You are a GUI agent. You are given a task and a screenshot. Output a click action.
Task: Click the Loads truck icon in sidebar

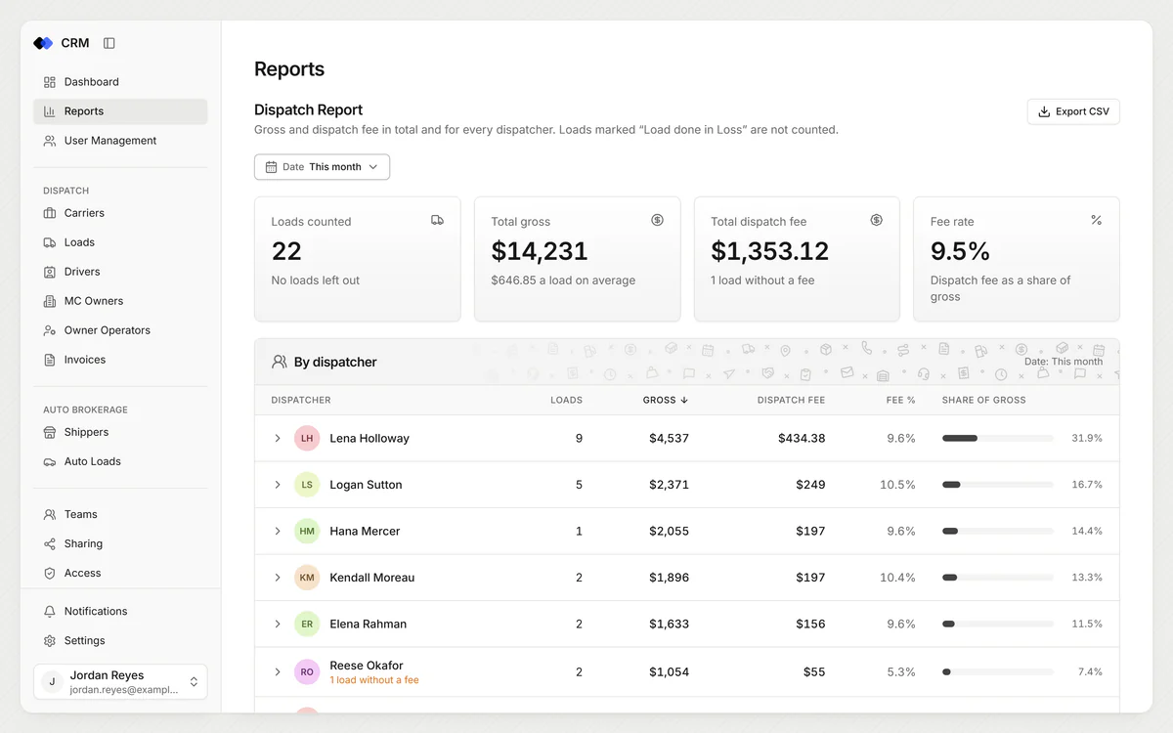50,242
